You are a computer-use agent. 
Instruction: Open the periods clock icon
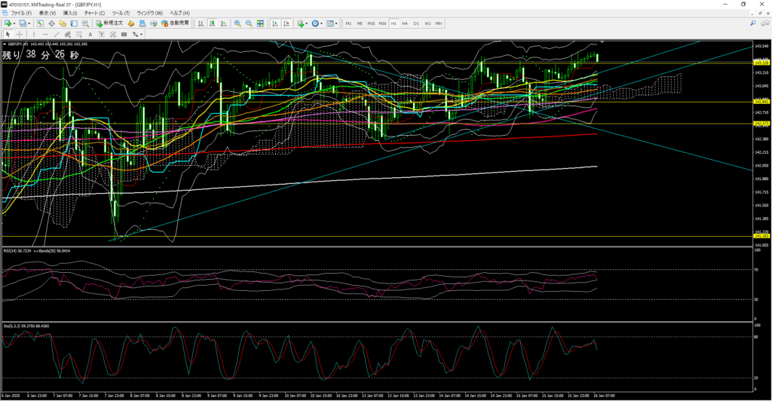315,23
